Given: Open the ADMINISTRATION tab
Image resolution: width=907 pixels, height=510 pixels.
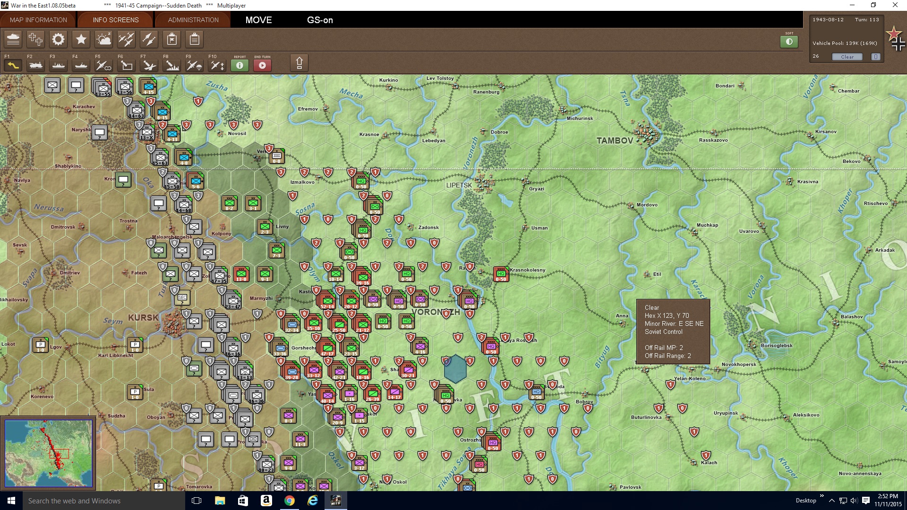Looking at the screenshot, I should 193,20.
